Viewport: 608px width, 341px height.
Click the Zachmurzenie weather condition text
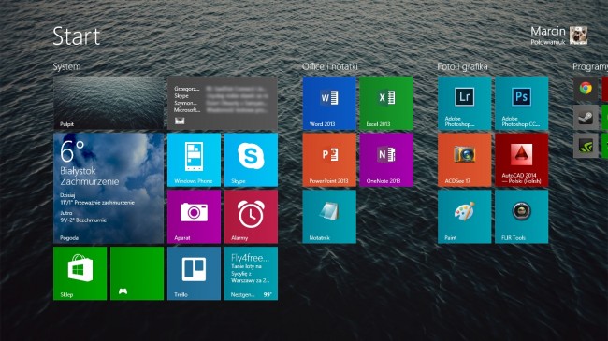pyautogui.click(x=90, y=181)
